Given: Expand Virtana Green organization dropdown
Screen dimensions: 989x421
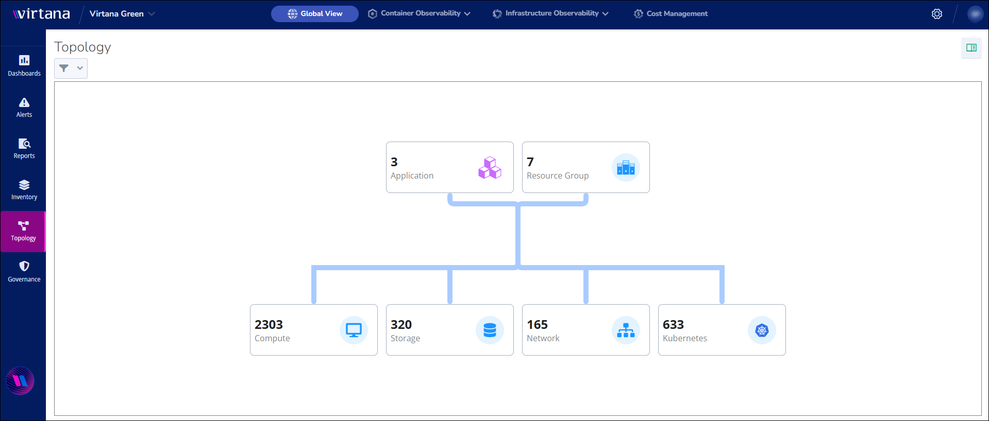Looking at the screenshot, I should click(122, 14).
